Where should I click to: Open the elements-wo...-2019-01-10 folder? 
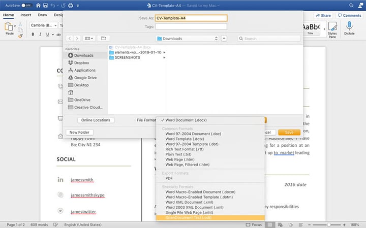pos(137,52)
